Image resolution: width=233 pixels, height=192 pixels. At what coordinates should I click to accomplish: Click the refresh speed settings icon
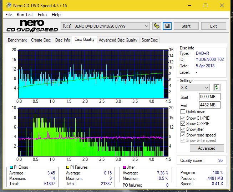pyautogui.click(x=217, y=87)
